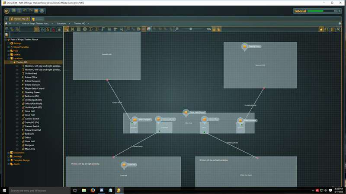This screenshot has height=194, width=346.
Task: Switch to the second faded tab
Action: point(38,19)
